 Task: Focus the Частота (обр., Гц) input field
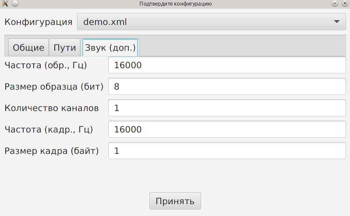[x=227, y=65]
